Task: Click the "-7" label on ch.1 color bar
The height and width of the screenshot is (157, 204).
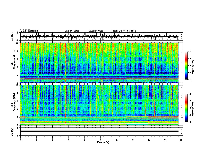Action: (x=190, y=80)
